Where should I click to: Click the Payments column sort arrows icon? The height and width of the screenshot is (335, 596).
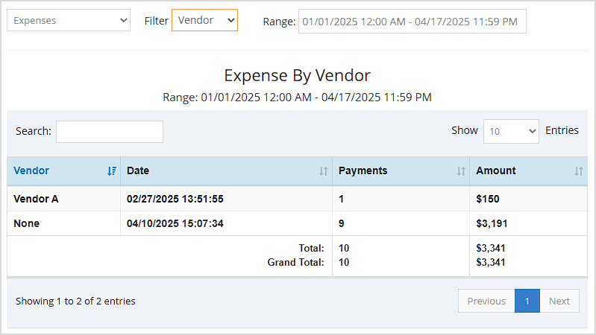[x=461, y=171]
